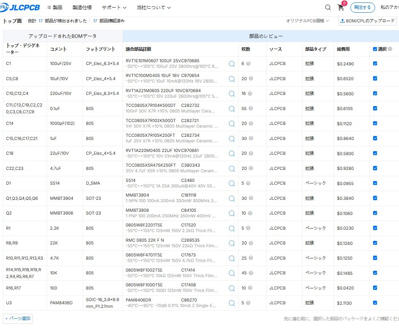
Task: Search part for MMBT3904 C181119 row
Action: coord(231,198)
